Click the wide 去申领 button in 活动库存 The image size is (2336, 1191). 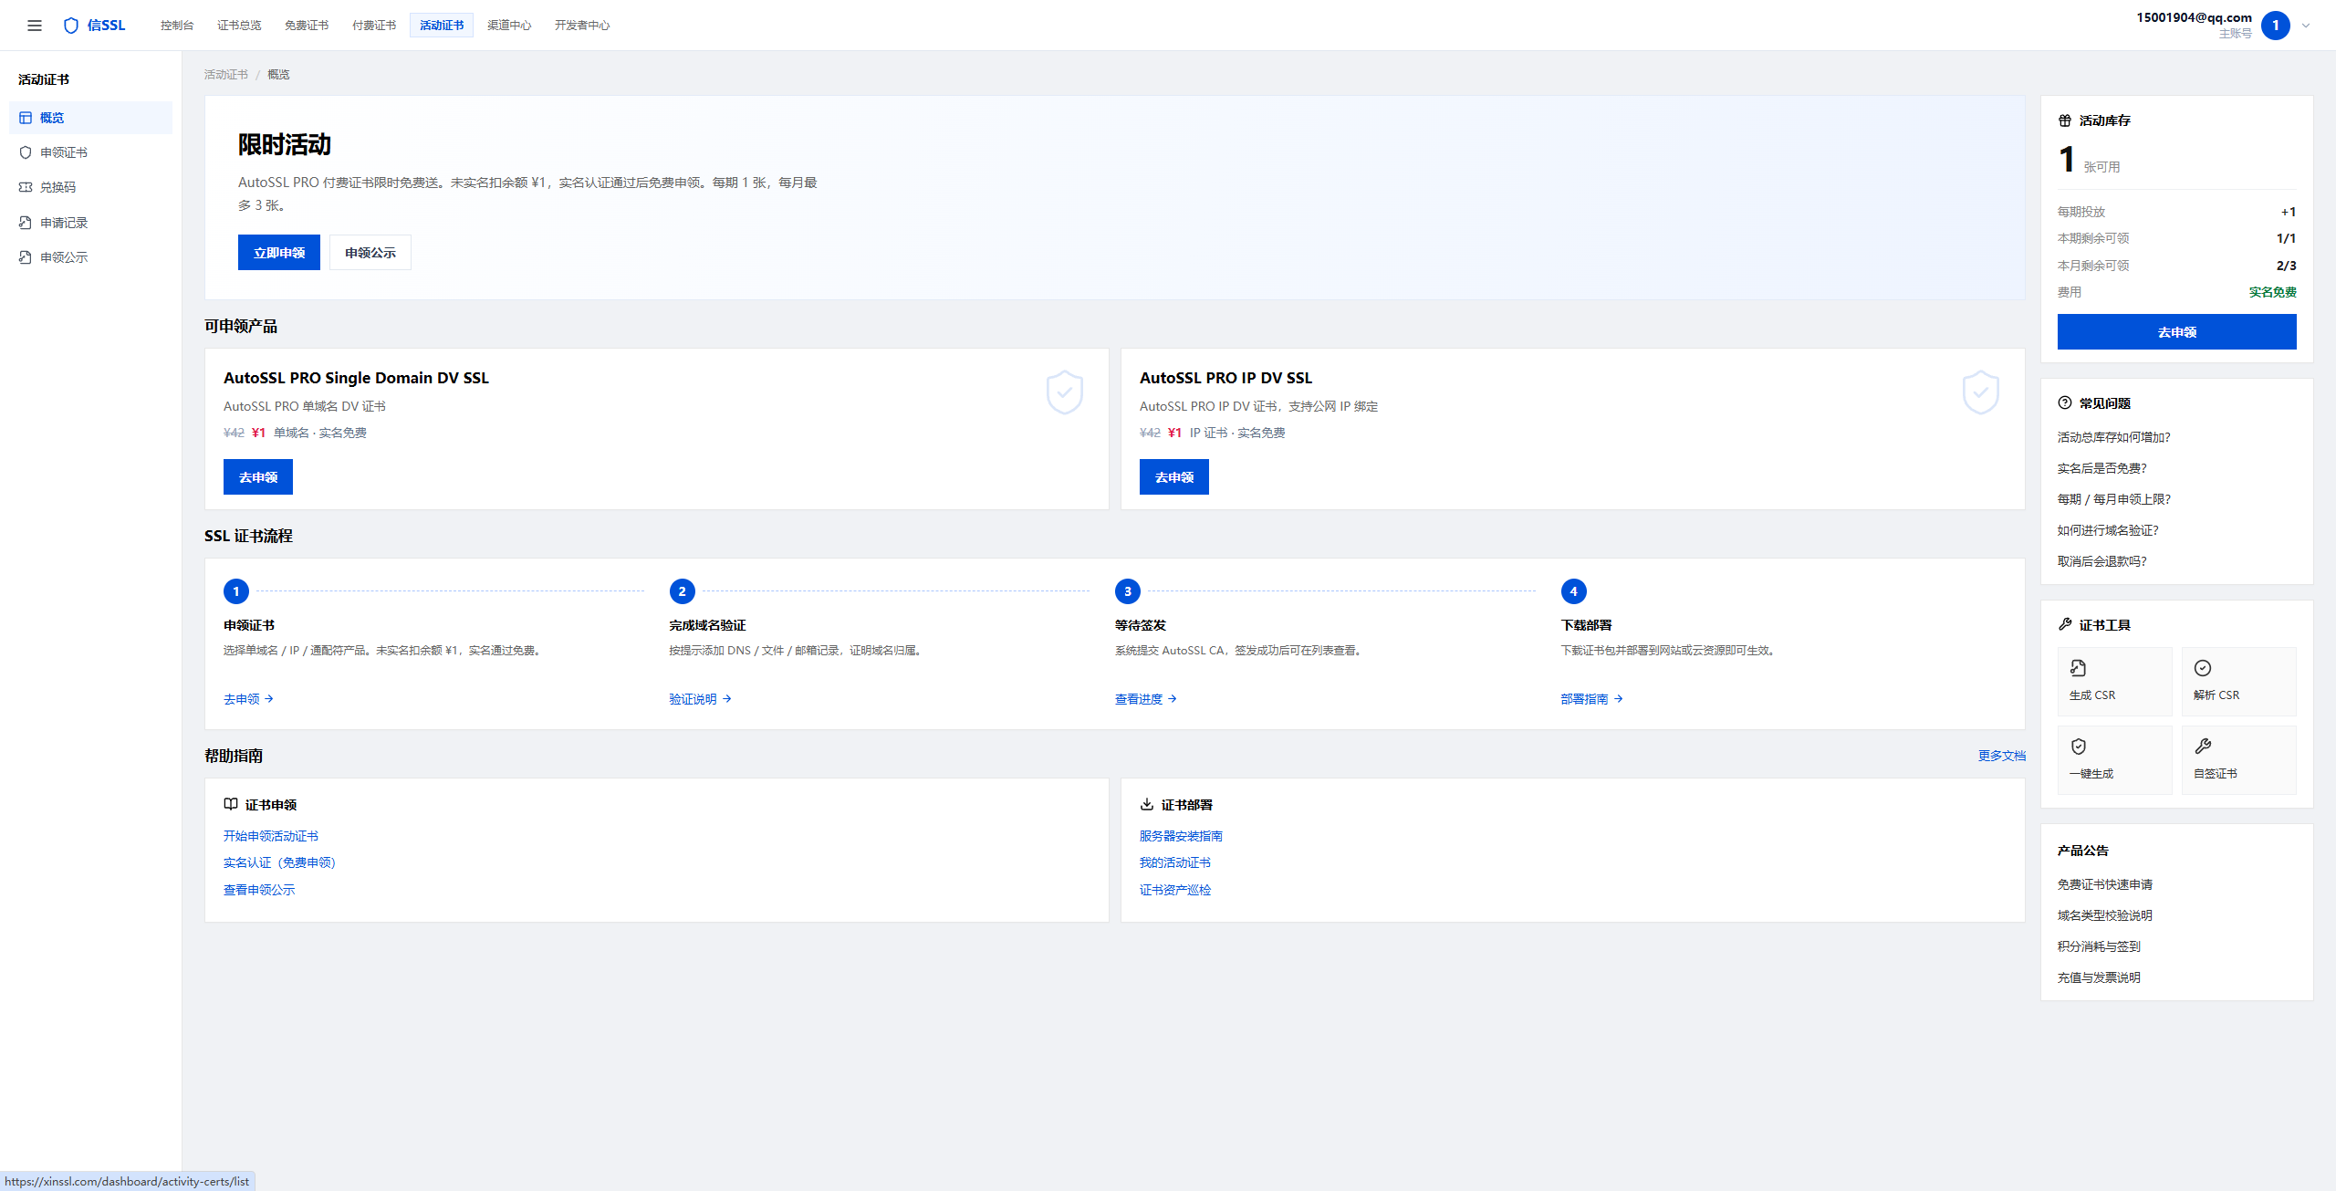click(x=2177, y=332)
